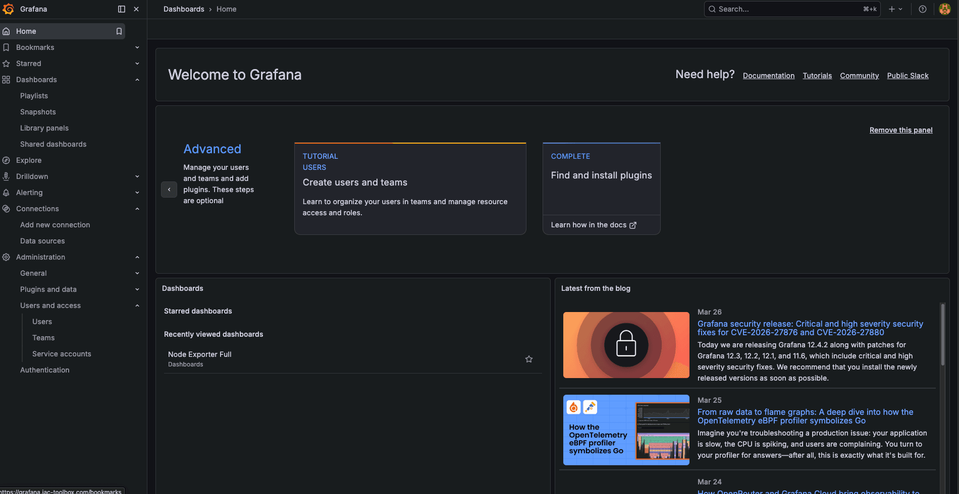Expand the Alerting section chevron
Image resolution: width=959 pixels, height=494 pixels.
coord(137,193)
